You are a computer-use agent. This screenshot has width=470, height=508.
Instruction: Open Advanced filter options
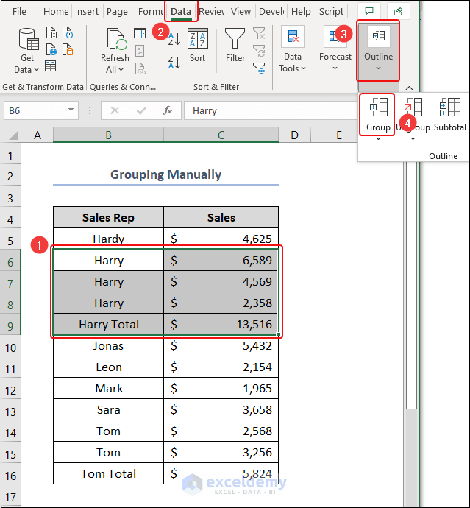coord(259,68)
